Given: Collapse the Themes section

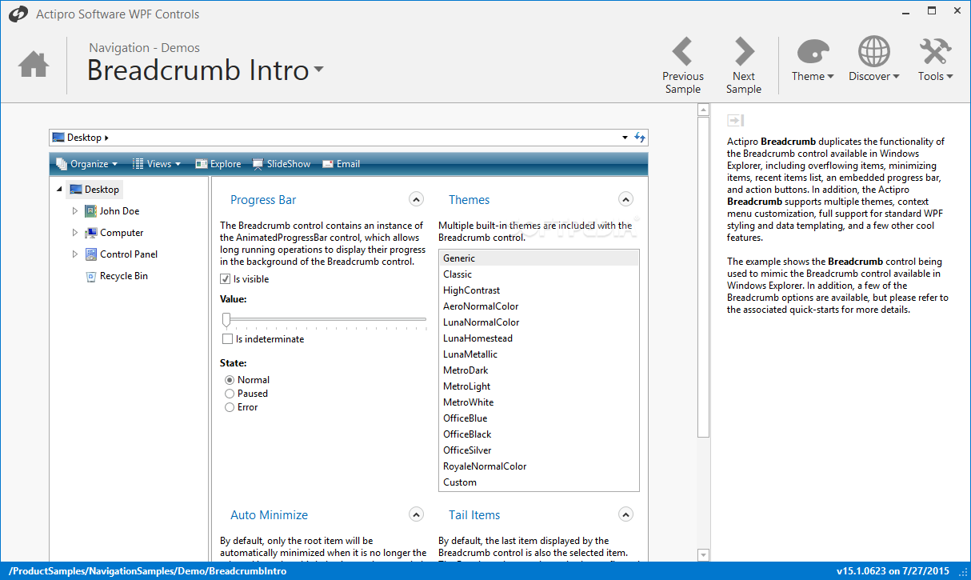Looking at the screenshot, I should 626,199.
